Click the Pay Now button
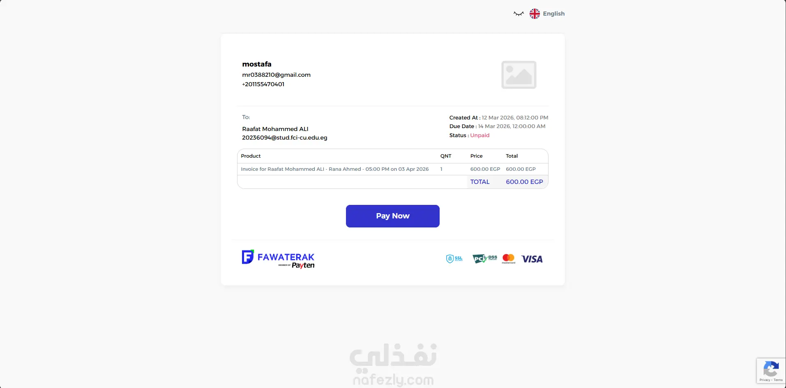786x388 pixels. (x=392, y=216)
